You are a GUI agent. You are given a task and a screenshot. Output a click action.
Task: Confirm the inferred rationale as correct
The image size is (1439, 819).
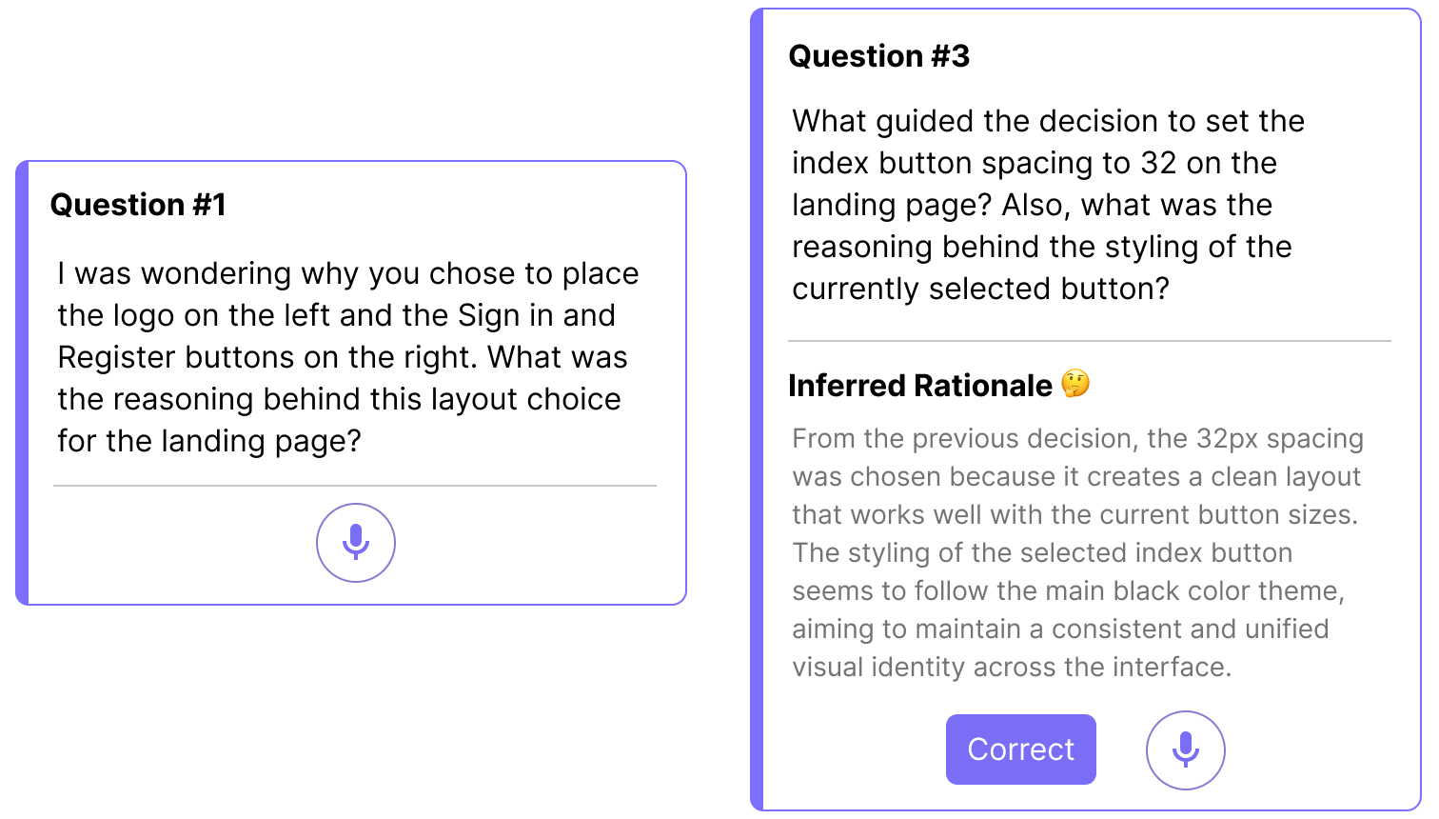(x=1020, y=749)
